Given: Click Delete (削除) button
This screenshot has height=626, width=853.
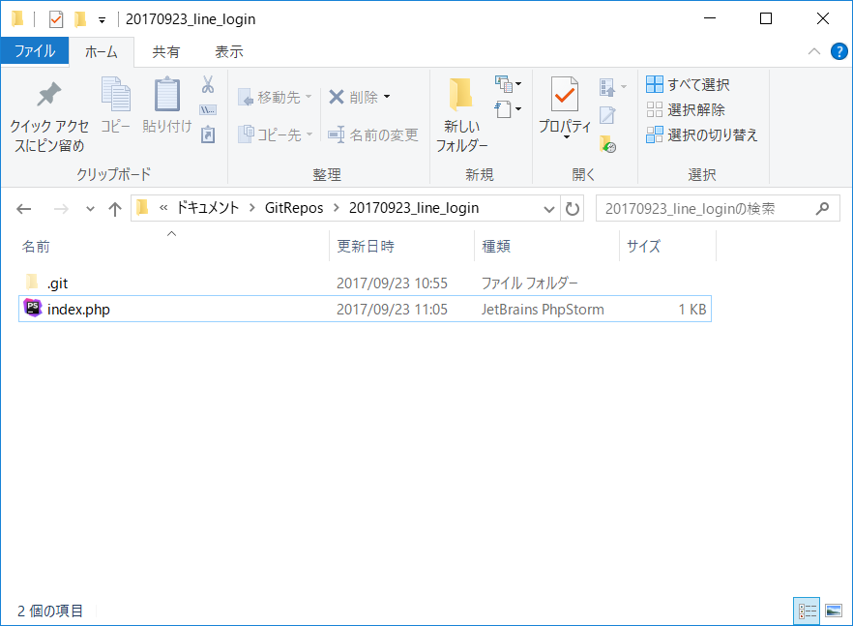Looking at the screenshot, I should 354,98.
